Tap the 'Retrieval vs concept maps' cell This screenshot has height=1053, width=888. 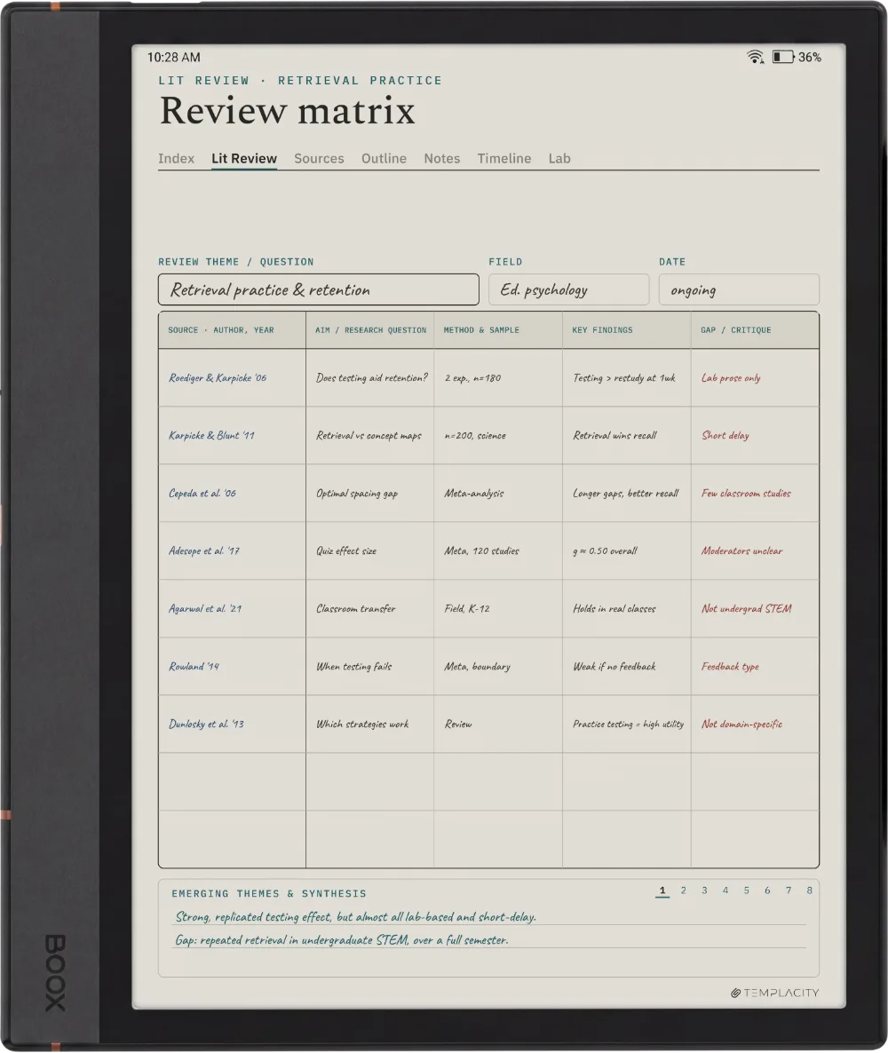[x=370, y=435]
